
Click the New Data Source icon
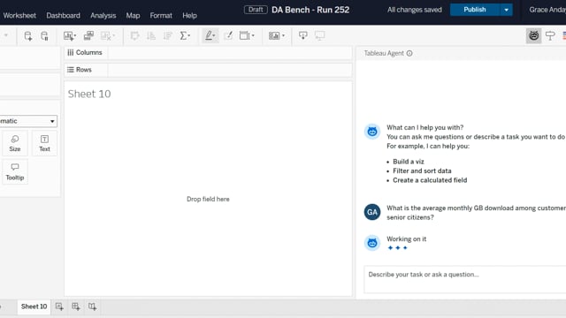pyautogui.click(x=27, y=35)
